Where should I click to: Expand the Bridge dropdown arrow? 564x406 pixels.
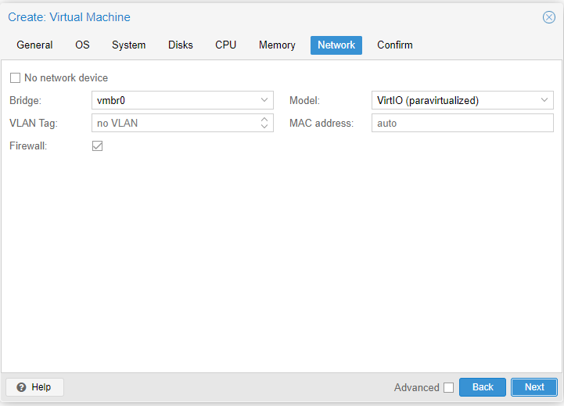[264, 100]
